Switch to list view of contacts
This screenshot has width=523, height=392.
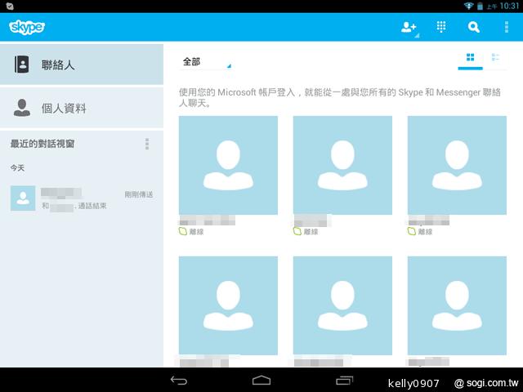tap(495, 57)
